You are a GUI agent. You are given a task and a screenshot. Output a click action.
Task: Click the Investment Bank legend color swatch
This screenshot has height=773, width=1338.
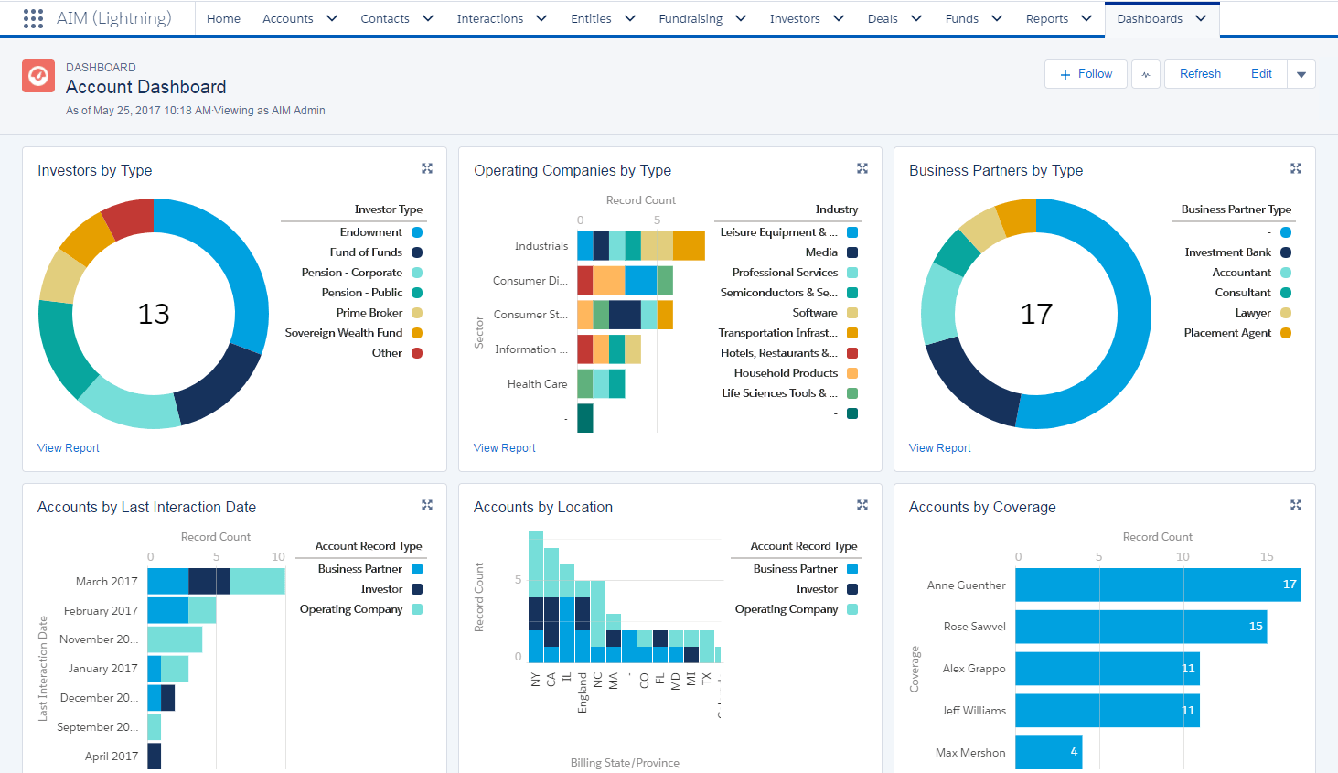tap(1285, 252)
